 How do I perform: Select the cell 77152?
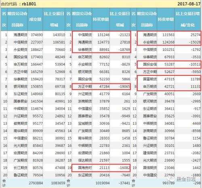click(104, 65)
